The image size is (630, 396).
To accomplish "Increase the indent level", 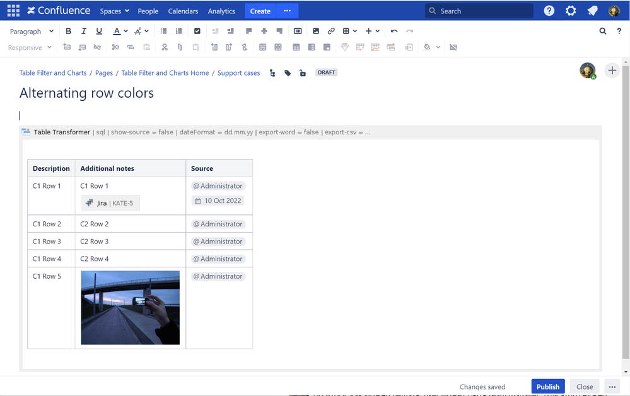I will [x=230, y=31].
